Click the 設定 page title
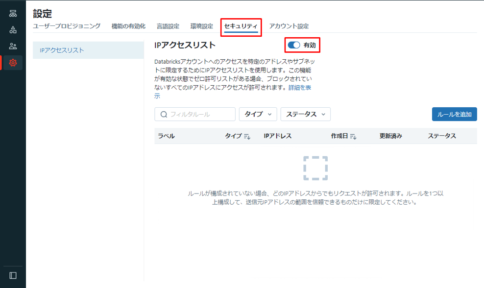This screenshot has height=288, width=484. click(42, 14)
